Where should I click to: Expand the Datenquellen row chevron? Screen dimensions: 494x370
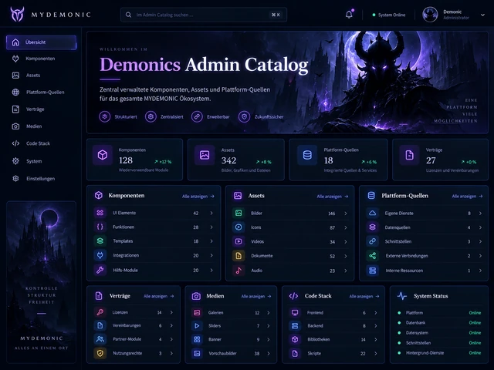tap(480, 227)
